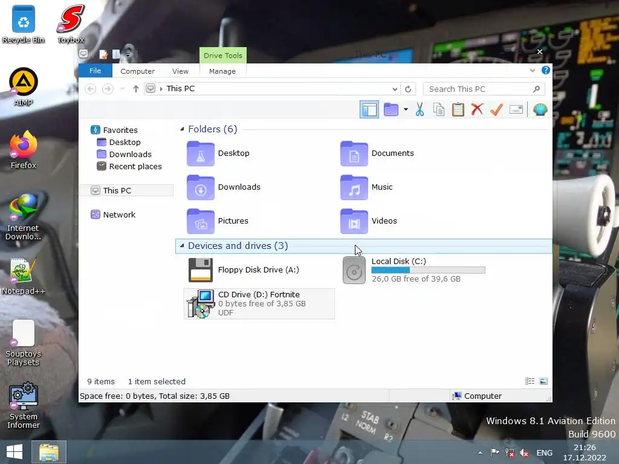This screenshot has width=619, height=464.
Task: Click the This PC breadcrumb arrow
Action: [161, 89]
